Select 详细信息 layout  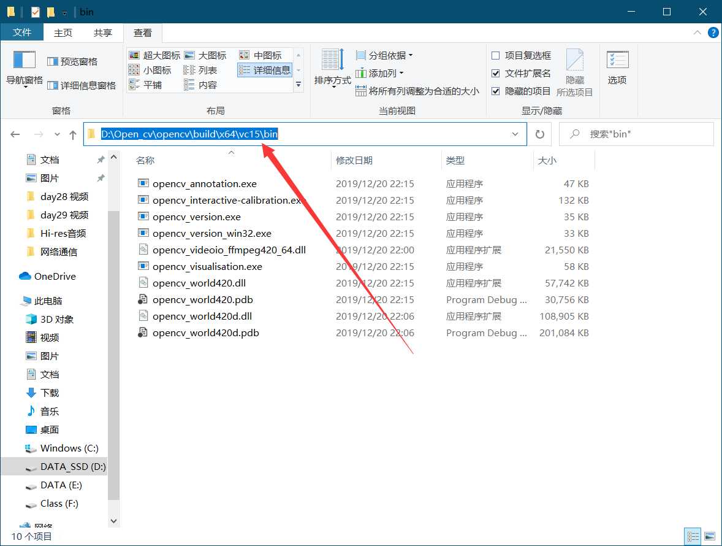pos(265,70)
